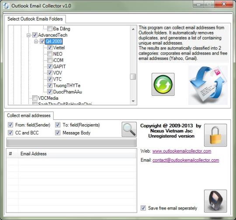Collapse the Q4.2009 tree node

[36, 42]
